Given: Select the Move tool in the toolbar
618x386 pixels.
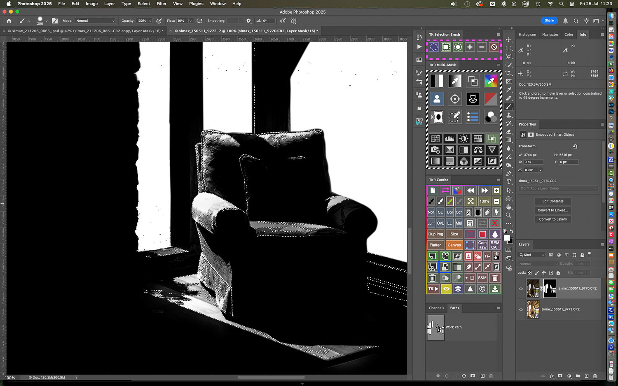Looking at the screenshot, I should pyautogui.click(x=508, y=40).
